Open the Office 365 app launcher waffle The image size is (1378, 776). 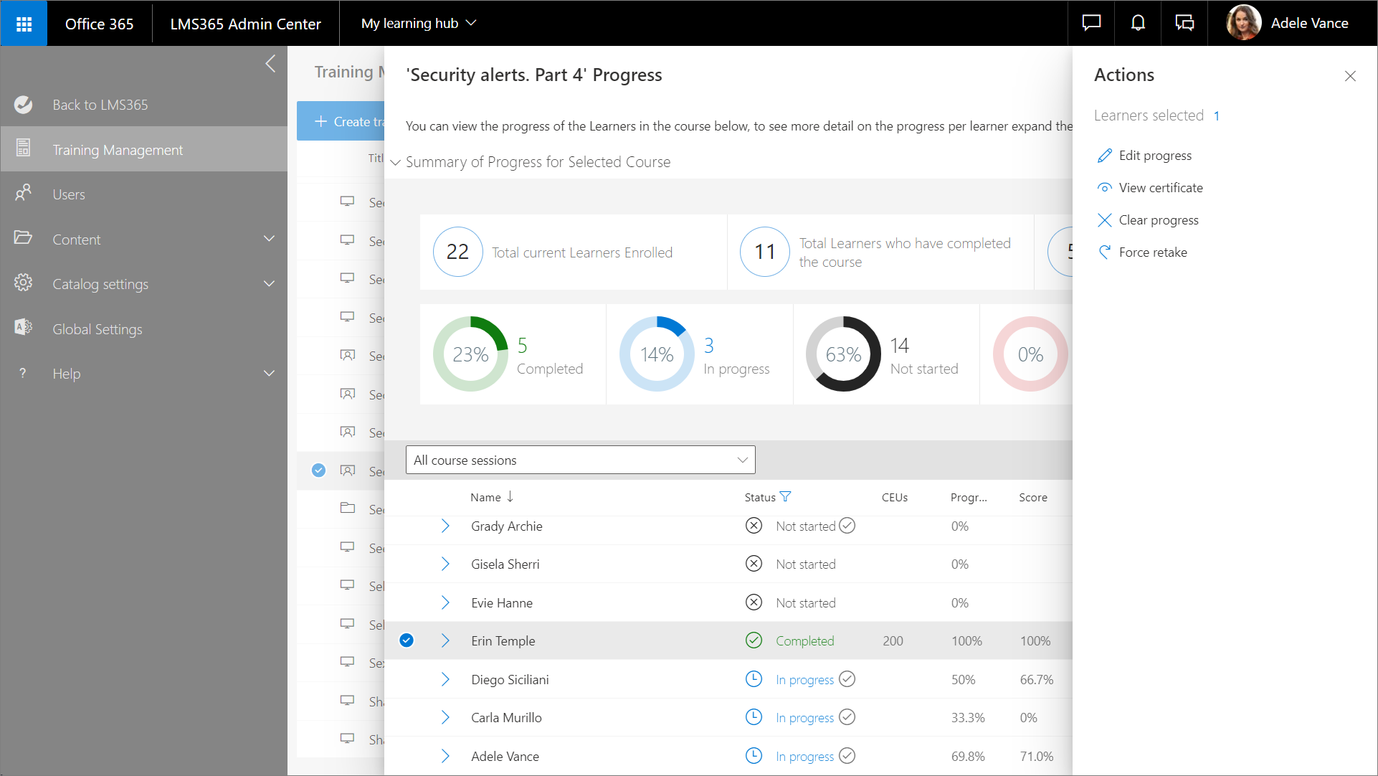(x=24, y=24)
